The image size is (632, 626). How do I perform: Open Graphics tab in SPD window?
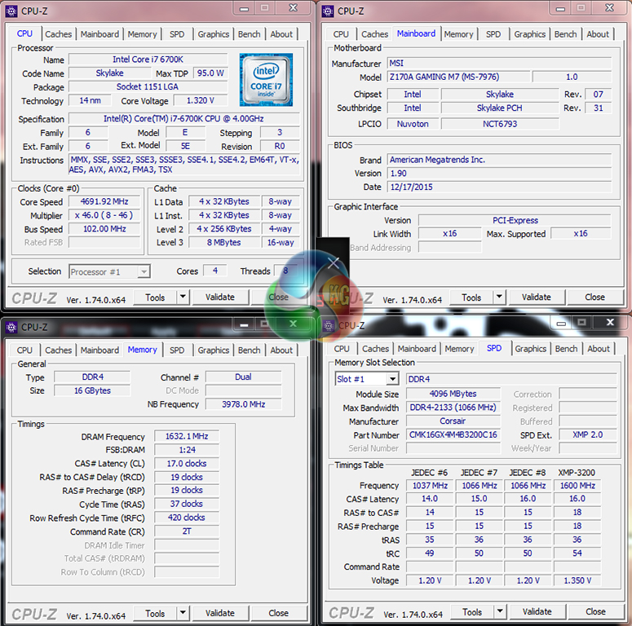pos(530,349)
